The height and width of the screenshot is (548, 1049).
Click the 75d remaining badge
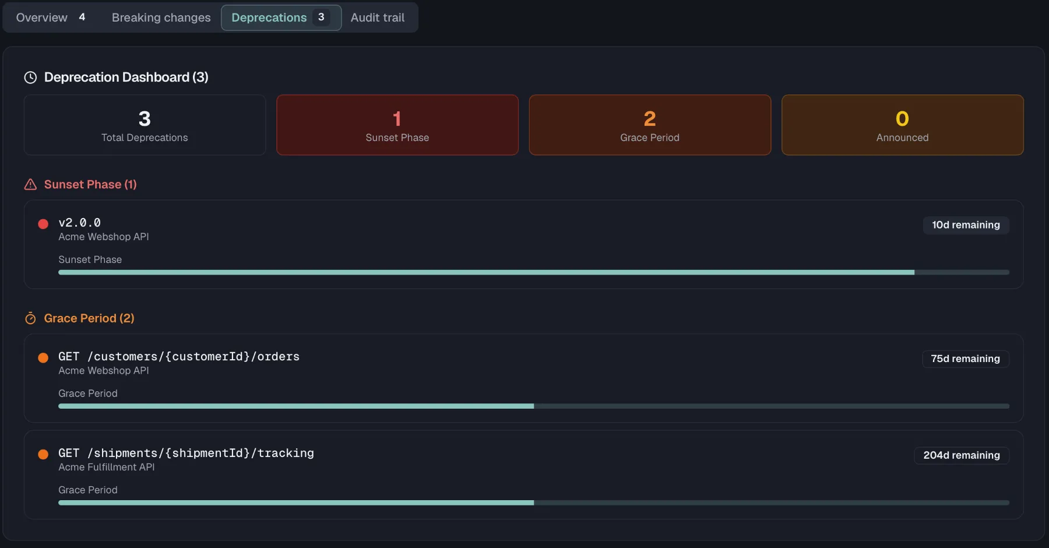click(x=965, y=359)
